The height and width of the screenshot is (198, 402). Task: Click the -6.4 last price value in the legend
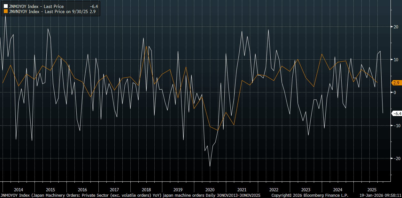95,6
